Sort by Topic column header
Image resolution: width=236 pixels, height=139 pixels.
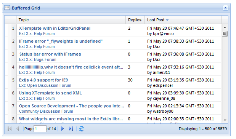(x=71, y=20)
